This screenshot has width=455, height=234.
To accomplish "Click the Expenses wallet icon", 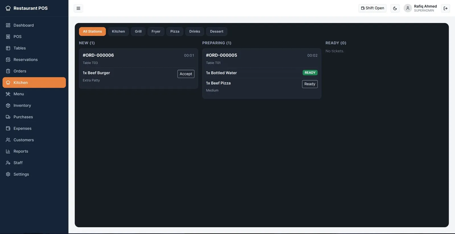I will [8, 128].
